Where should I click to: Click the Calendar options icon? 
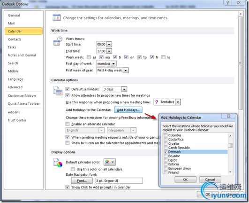click(x=58, y=91)
